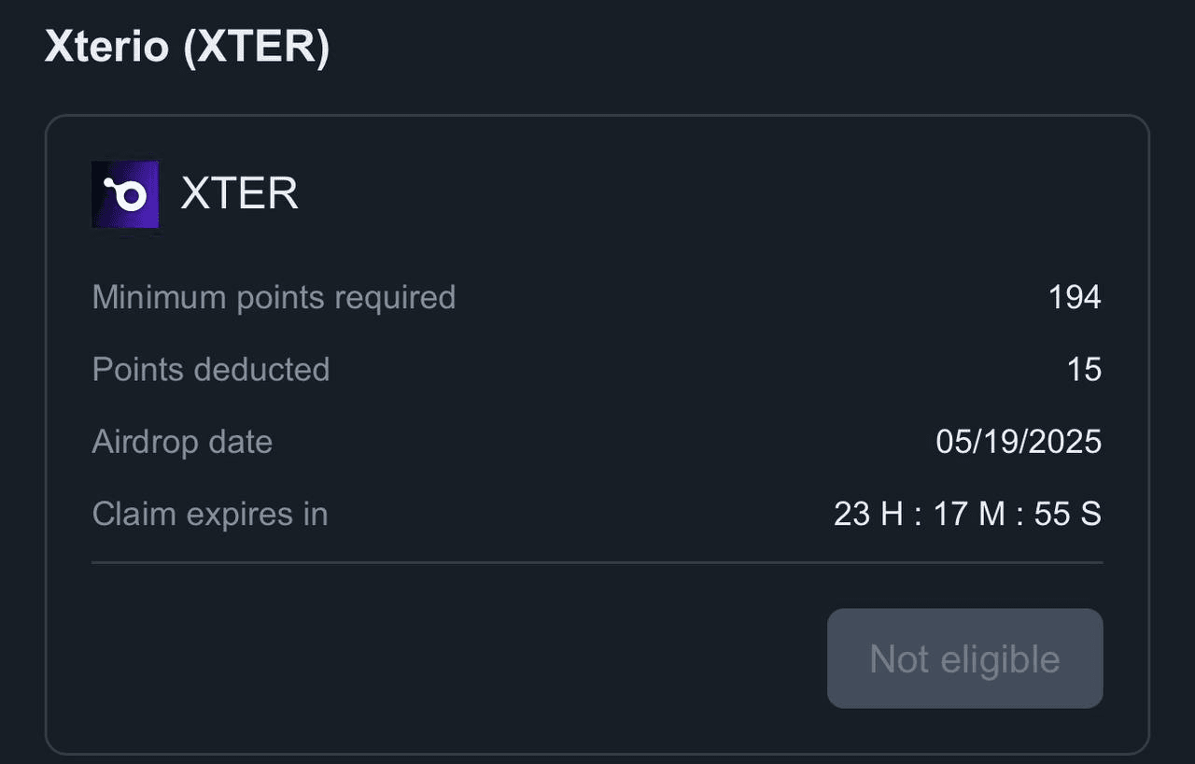Click the word Xterio in the heading
The width and height of the screenshot is (1195, 764).
click(107, 47)
